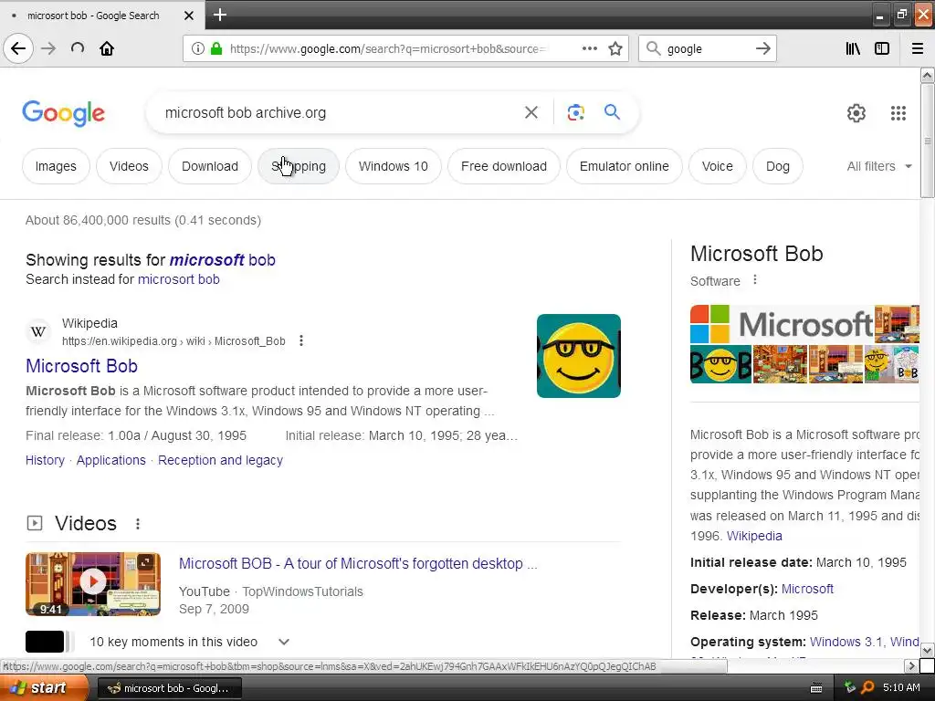
Task: Show site information icon in address bar
Action: [198, 48]
